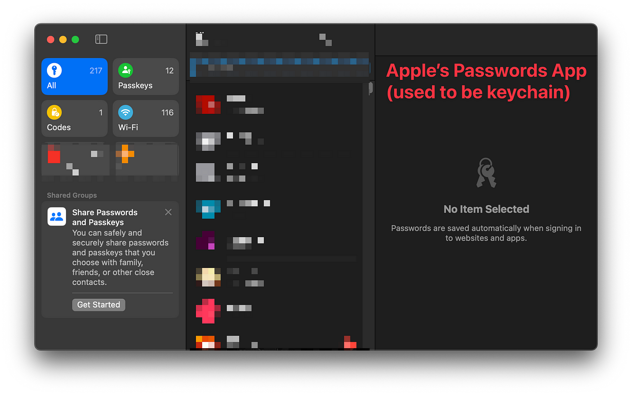Click the yellow minimize window button
The height and width of the screenshot is (396, 632).
click(63, 40)
